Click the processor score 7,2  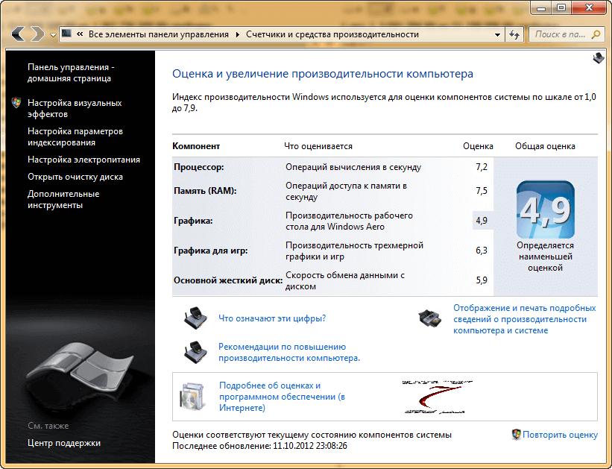pyautogui.click(x=482, y=167)
